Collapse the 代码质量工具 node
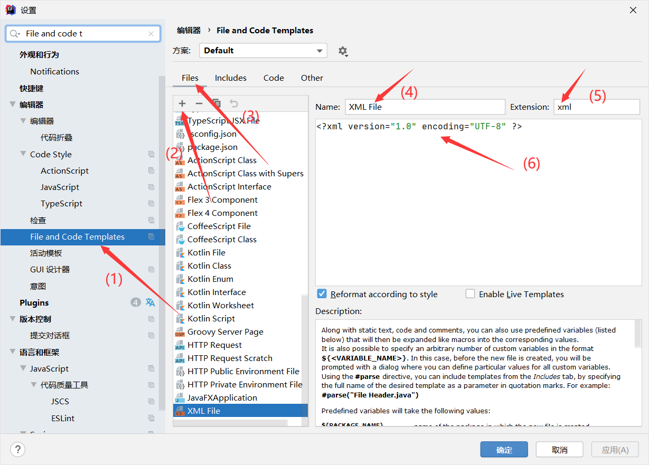The width and height of the screenshot is (649, 465). coord(34,385)
